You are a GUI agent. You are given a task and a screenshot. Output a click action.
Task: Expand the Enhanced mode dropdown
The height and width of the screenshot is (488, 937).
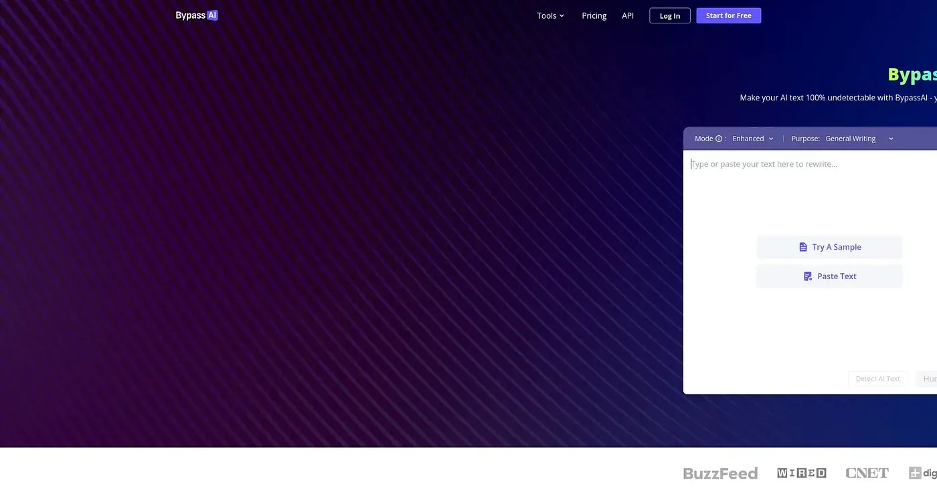(x=753, y=139)
